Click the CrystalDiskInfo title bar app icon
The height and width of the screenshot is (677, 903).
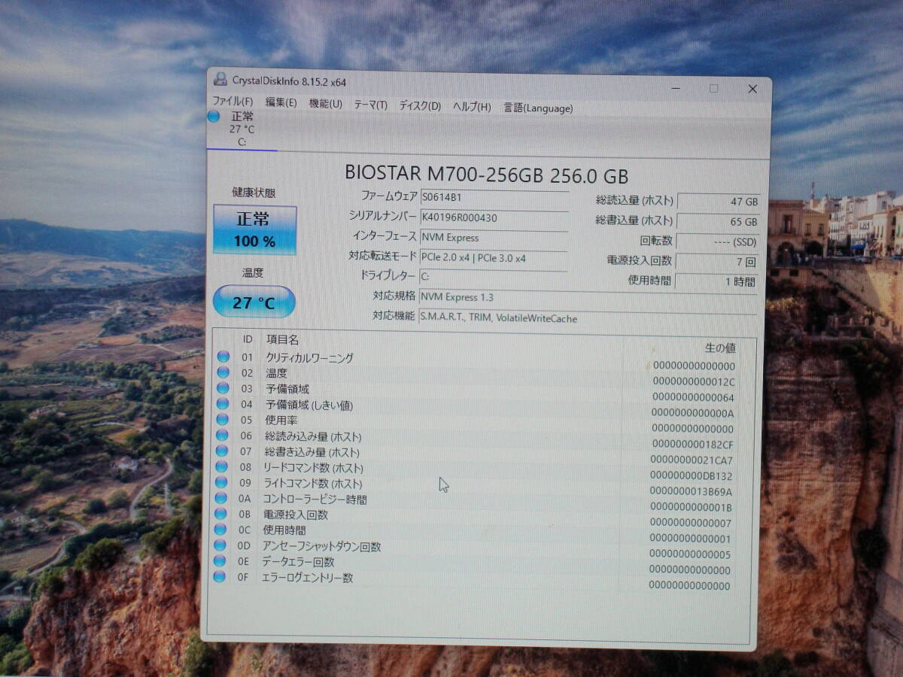pyautogui.click(x=220, y=80)
